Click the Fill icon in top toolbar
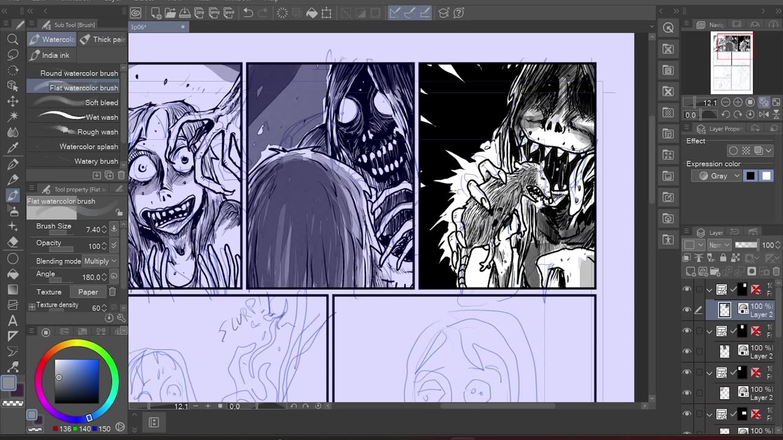Screen dimensions: 783x440 (312, 13)
